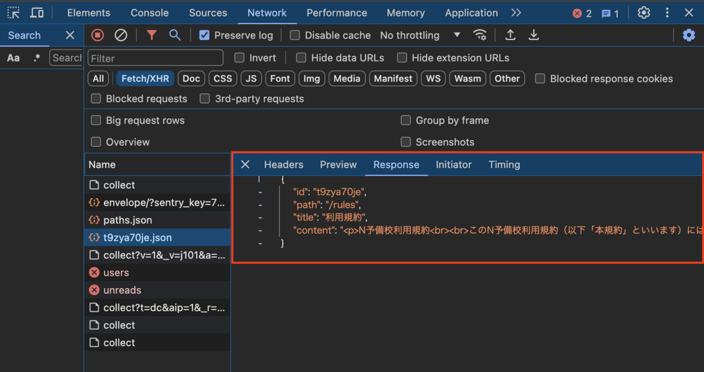The height and width of the screenshot is (372, 704).
Task: Close the request details pane
Action: pyautogui.click(x=245, y=164)
